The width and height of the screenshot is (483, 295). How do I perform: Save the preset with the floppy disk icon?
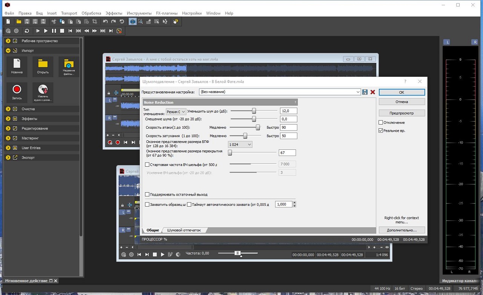click(x=365, y=92)
